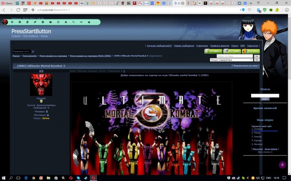The image size is (291, 181).
Task: Open Windows Start menu
Action: point(3,178)
